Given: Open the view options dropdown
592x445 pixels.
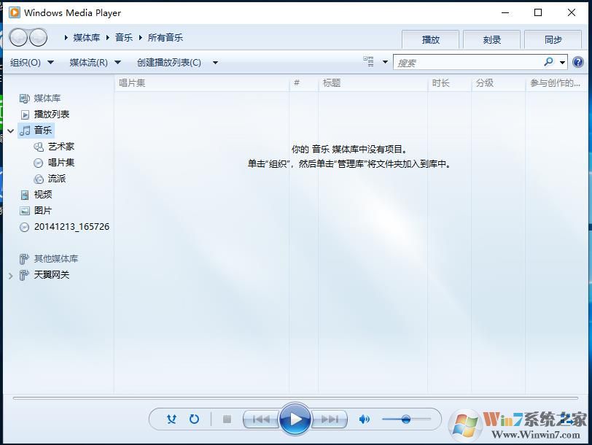Looking at the screenshot, I should [x=385, y=63].
